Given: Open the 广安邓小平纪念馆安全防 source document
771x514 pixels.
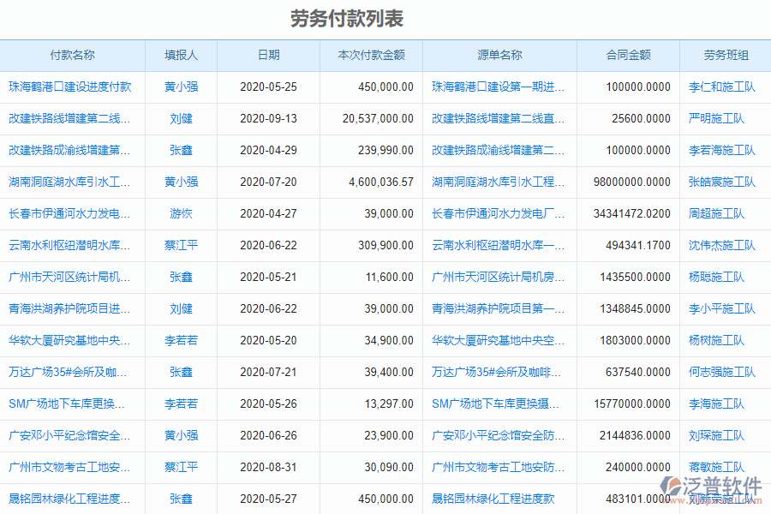Looking at the screenshot, I should click(498, 435).
